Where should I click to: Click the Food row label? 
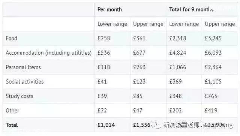tap(12, 38)
